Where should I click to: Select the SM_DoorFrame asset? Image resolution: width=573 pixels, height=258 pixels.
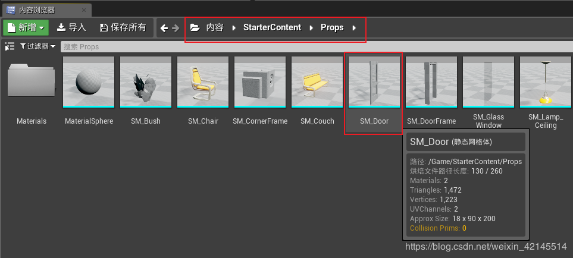[431, 83]
